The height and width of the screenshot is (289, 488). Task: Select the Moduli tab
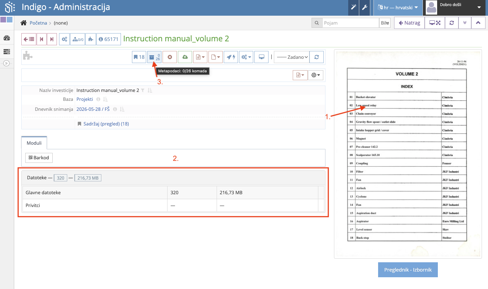[x=34, y=143]
